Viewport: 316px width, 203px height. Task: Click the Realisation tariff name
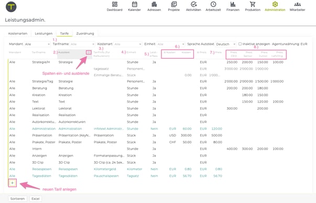coord(41,115)
